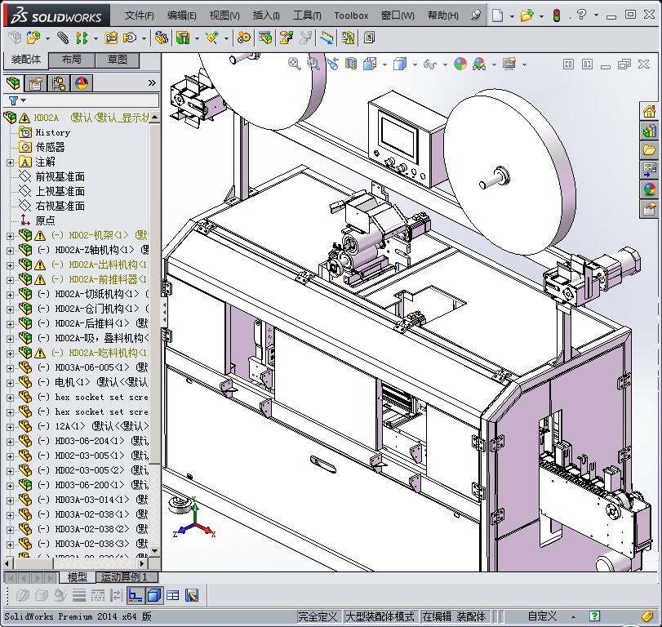Open the 文件(F) menu
The image size is (662, 627).
[139, 16]
